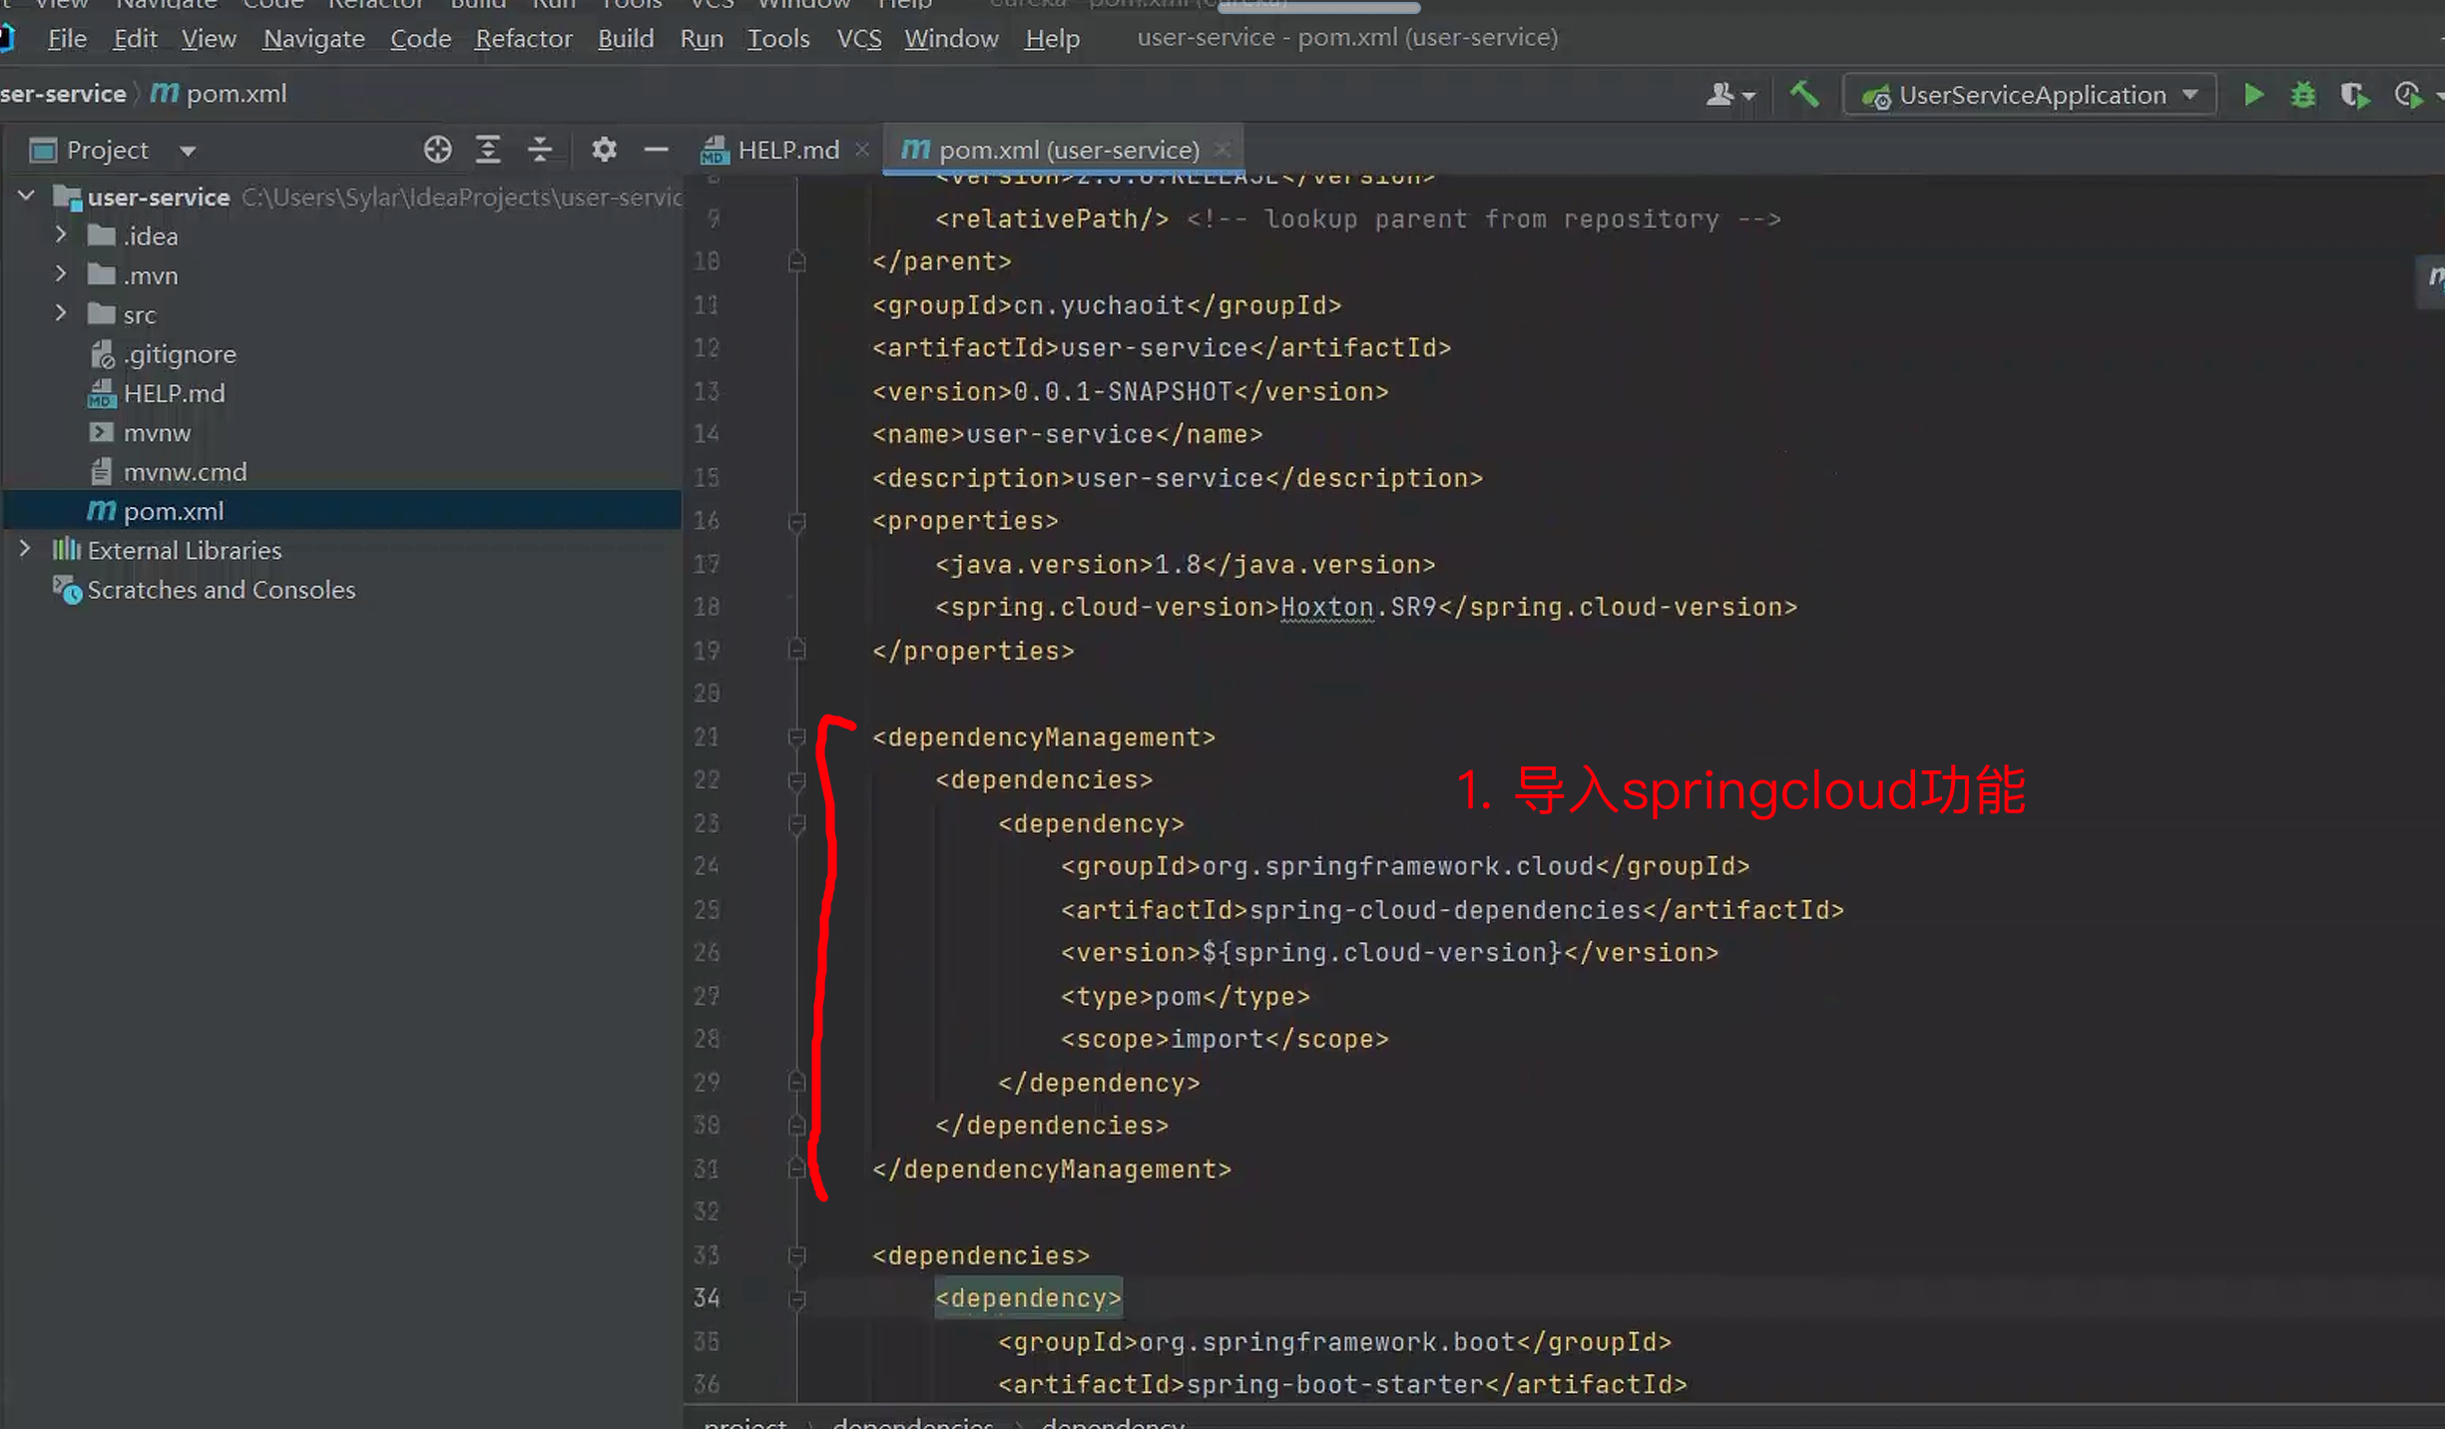This screenshot has height=1429, width=2445.
Task: Click the Debug bug icon
Action: coord(2302,95)
